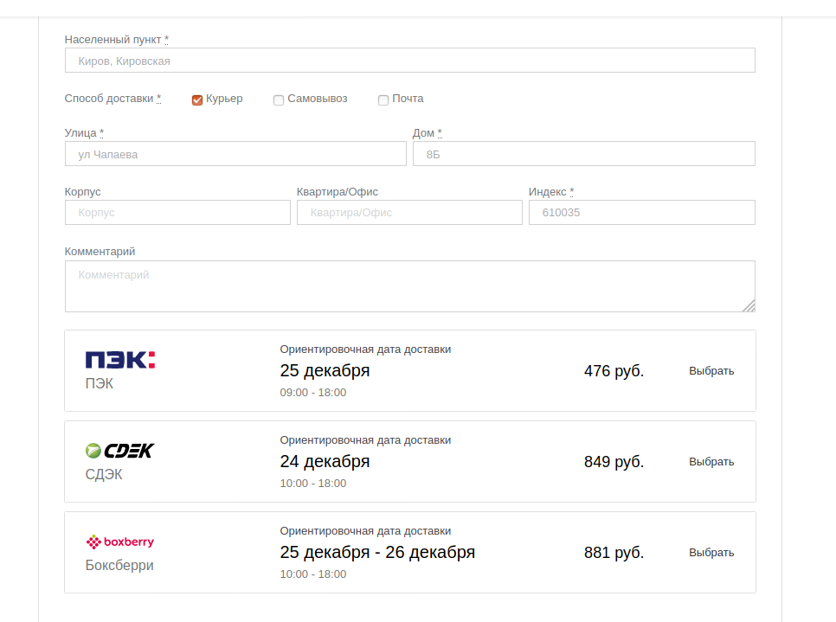Viewport: 836px width, 622px height.
Task: Click the Boxberry carrier logo
Action: pos(119,542)
